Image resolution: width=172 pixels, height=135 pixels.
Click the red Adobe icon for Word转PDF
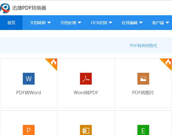86,79
